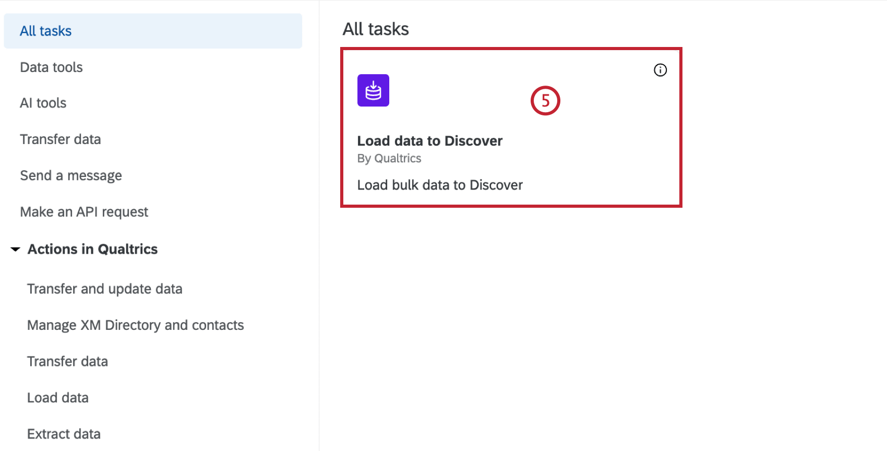The image size is (887, 451).
Task: Select Transfer data above Send a message
Action: [x=61, y=139]
